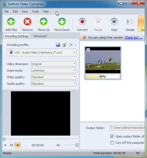
Task: Disable Open output folder after conversion
Action: click(112, 136)
